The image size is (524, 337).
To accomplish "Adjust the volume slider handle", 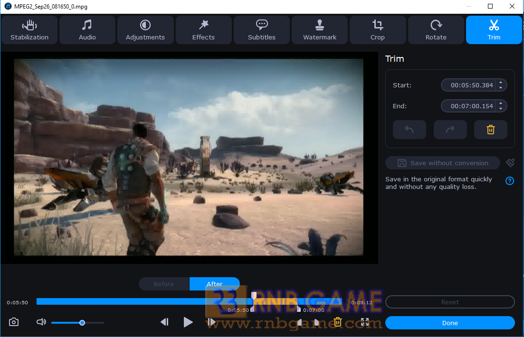I will click(x=82, y=323).
